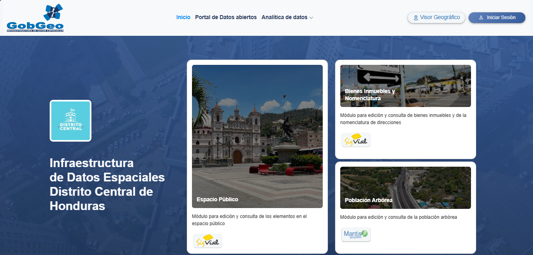This screenshot has height=255, width=533.
Task: Open the Analítica de datos menu
Action: (x=284, y=18)
